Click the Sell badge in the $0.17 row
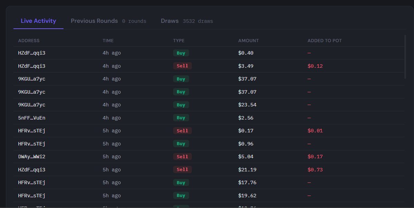414x208 pixels. (x=183, y=131)
